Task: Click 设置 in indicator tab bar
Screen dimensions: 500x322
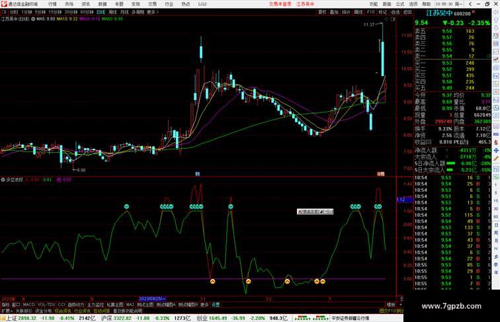Action: click(216, 305)
